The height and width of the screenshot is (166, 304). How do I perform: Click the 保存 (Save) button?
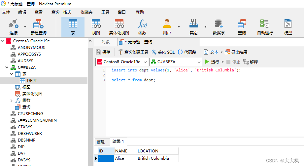[x=103, y=52]
